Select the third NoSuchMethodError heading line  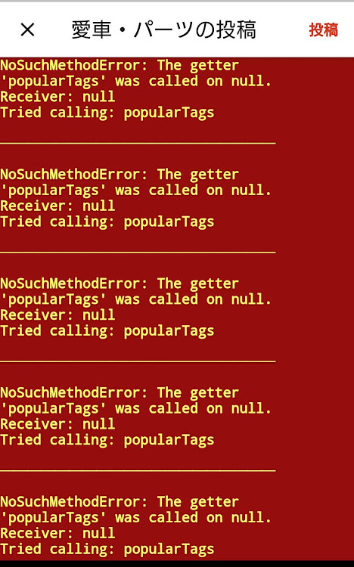(x=120, y=283)
